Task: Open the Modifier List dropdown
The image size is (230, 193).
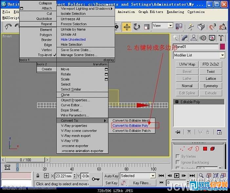Action: click(223, 55)
